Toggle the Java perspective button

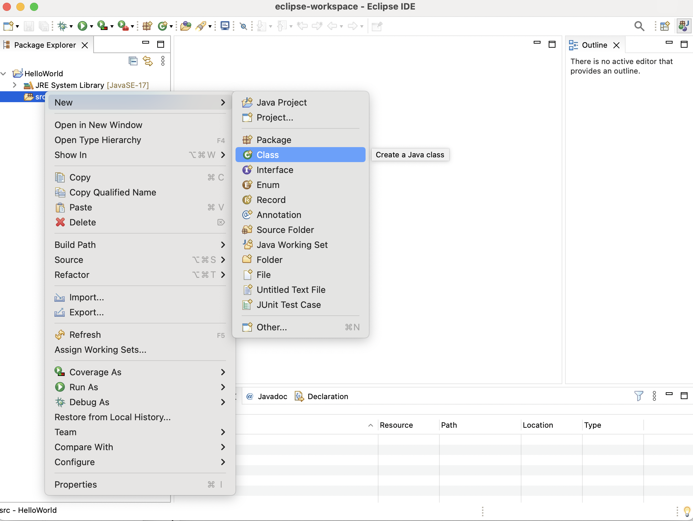click(x=683, y=26)
